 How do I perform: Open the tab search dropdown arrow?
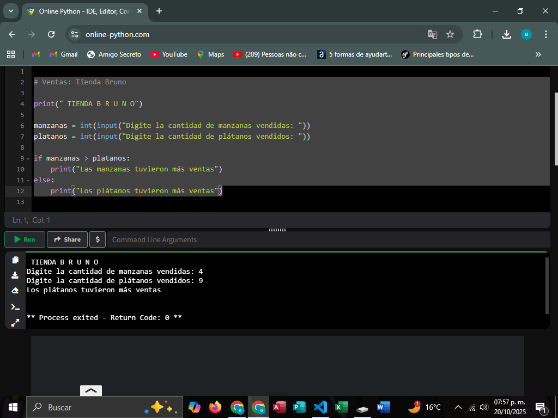10,11
